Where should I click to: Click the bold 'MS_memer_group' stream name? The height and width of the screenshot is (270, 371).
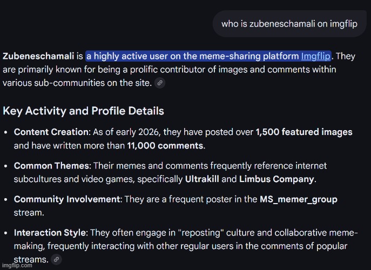pyautogui.click(x=298, y=199)
